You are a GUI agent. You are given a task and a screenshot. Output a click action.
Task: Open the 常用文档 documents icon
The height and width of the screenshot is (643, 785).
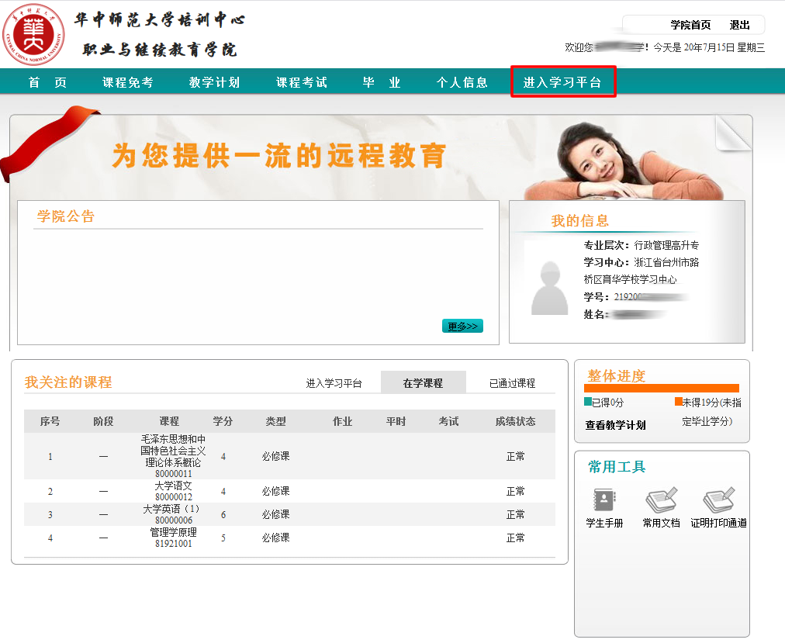[661, 500]
